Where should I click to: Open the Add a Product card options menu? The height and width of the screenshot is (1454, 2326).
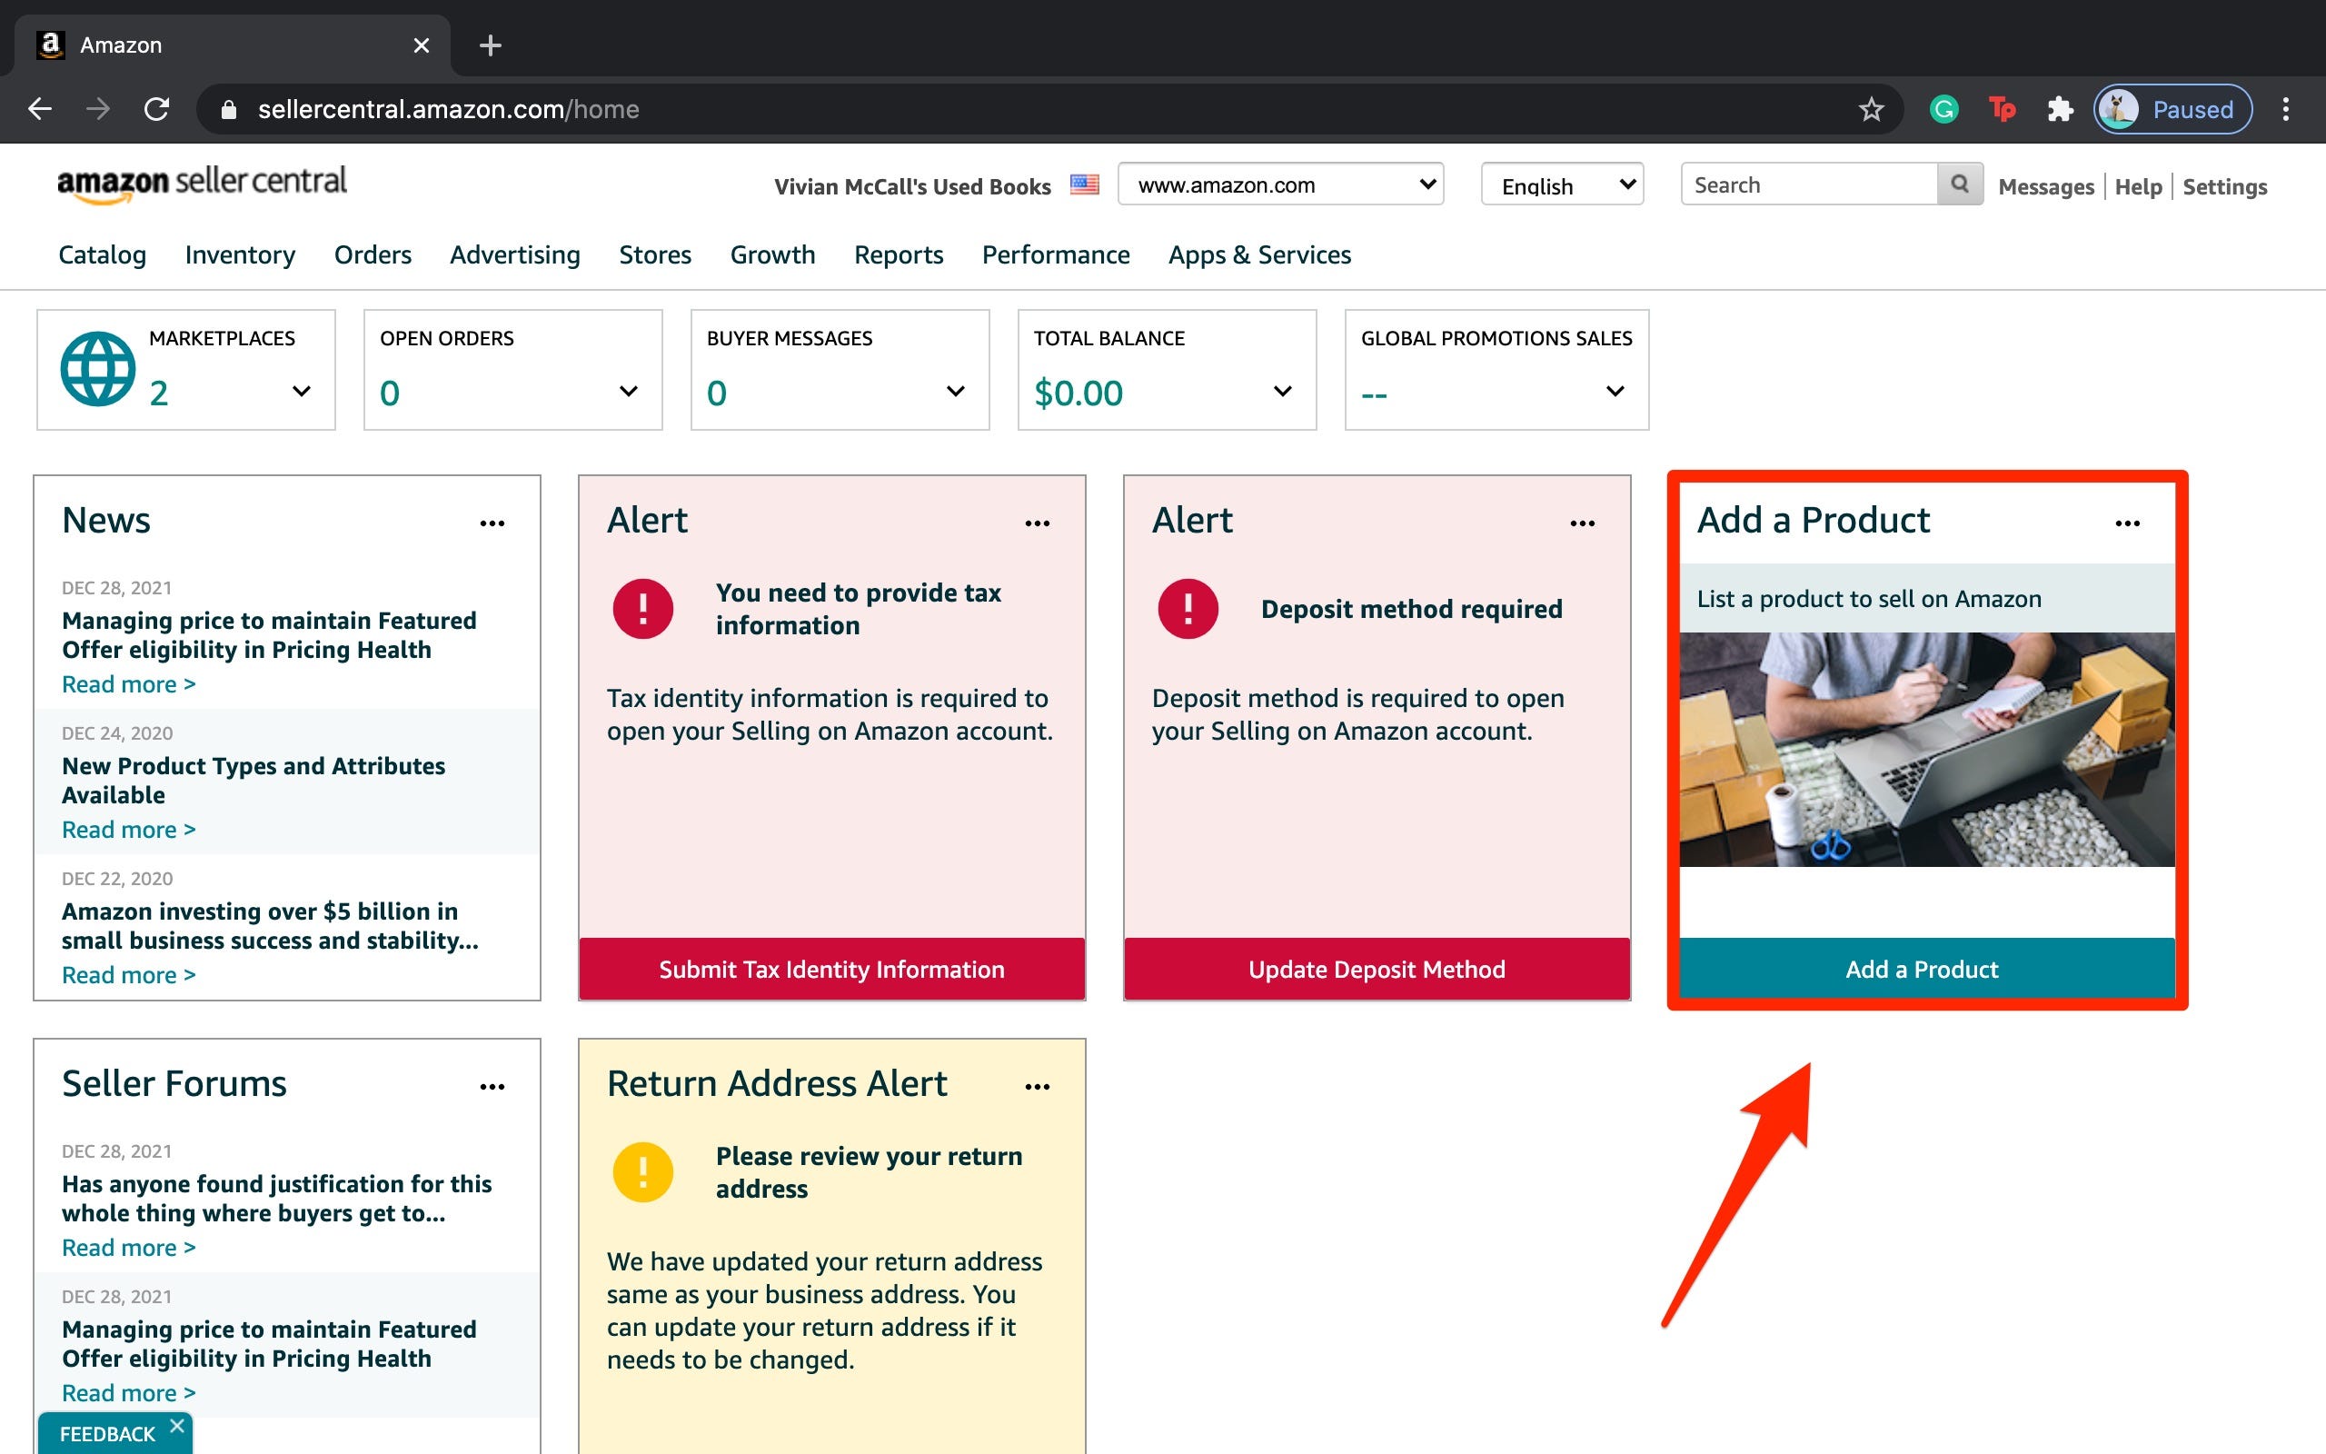[2127, 523]
